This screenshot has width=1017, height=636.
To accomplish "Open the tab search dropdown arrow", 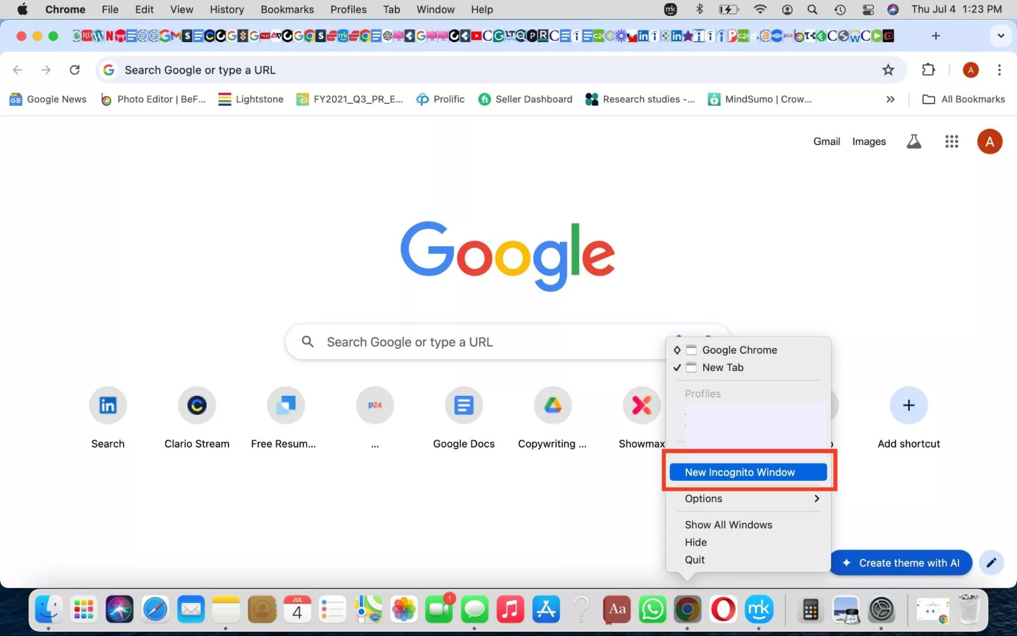I will click(x=1000, y=36).
